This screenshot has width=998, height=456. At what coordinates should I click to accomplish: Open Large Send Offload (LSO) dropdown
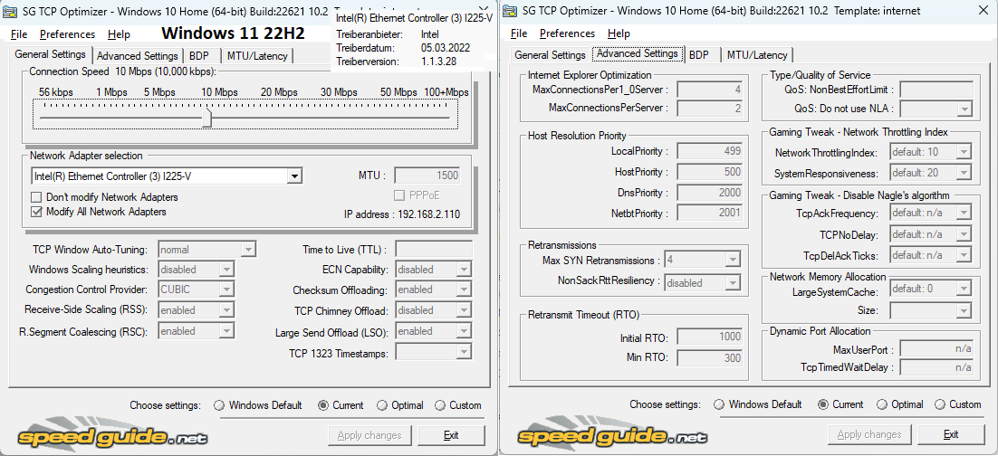click(465, 331)
